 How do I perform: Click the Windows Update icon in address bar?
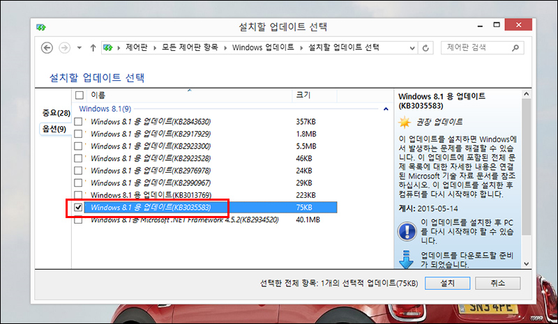(x=108, y=47)
